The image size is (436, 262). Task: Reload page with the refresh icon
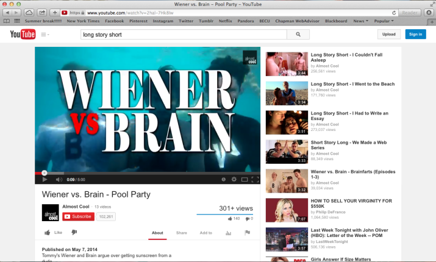pyautogui.click(x=394, y=13)
